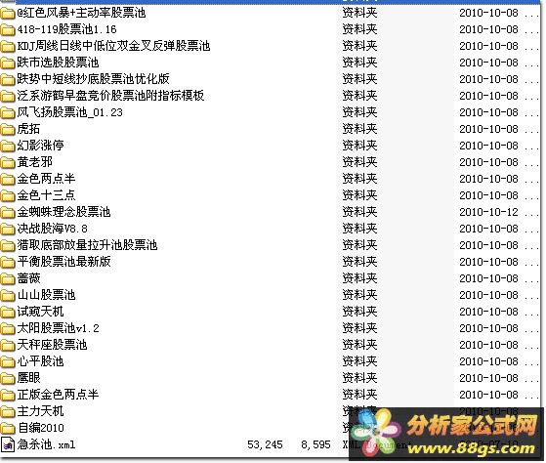The image size is (546, 463).
Task: Select the name 正版金色两点半
Action: click(59, 395)
